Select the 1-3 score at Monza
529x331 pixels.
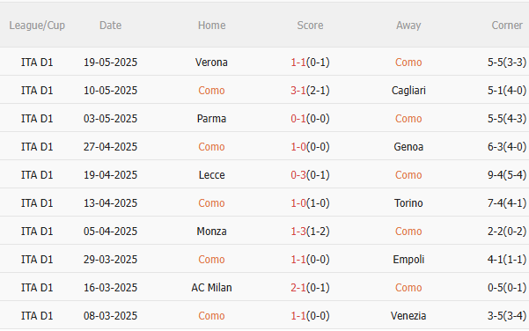click(298, 232)
